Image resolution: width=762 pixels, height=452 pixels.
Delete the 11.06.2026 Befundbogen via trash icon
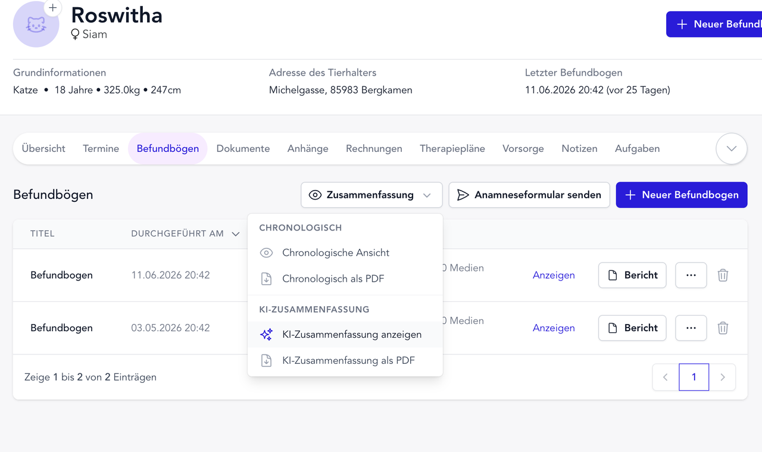pyautogui.click(x=723, y=275)
